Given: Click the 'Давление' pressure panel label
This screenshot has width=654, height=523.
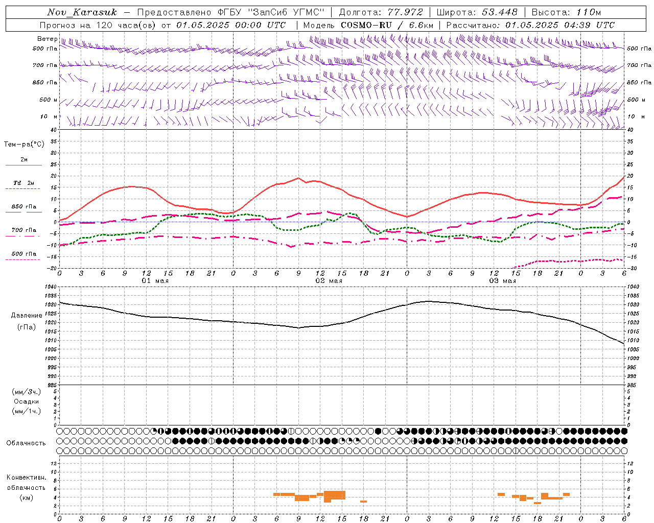Looking at the screenshot, I should coord(26,316).
